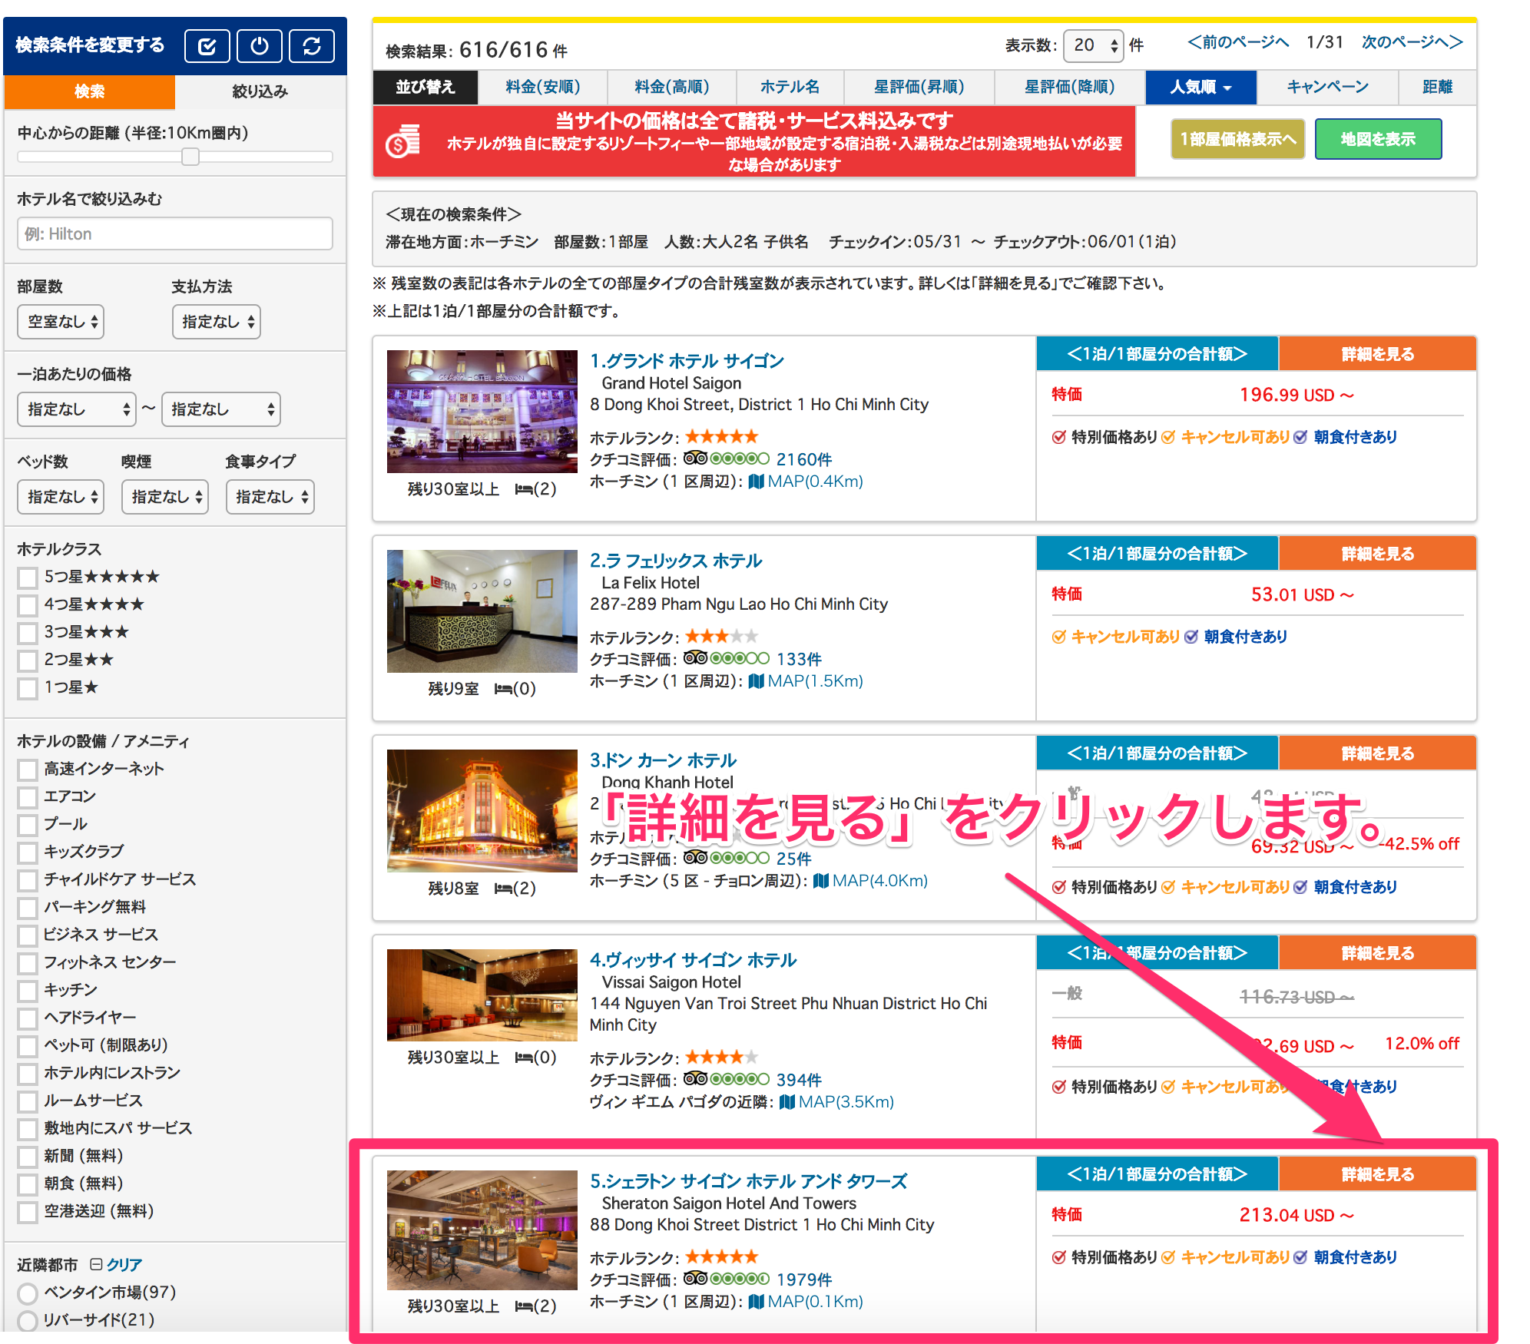Click the hotel name filter input field

click(175, 233)
